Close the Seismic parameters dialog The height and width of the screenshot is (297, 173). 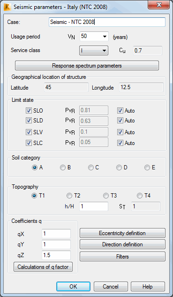click(x=159, y=5)
